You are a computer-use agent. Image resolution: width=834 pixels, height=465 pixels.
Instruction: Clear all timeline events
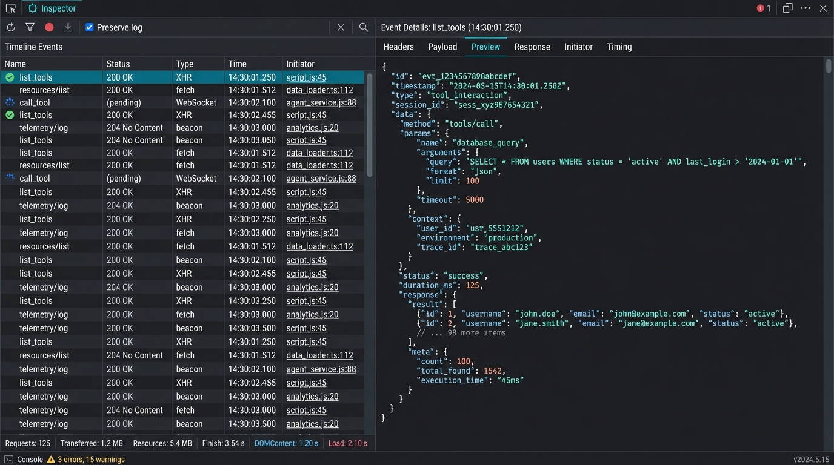tap(340, 27)
